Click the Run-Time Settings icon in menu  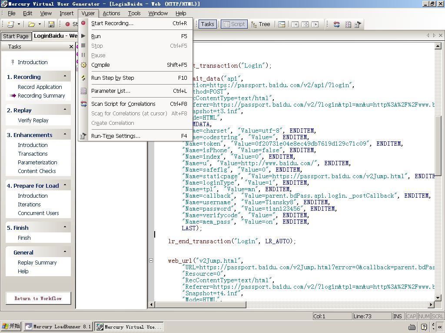click(83, 136)
